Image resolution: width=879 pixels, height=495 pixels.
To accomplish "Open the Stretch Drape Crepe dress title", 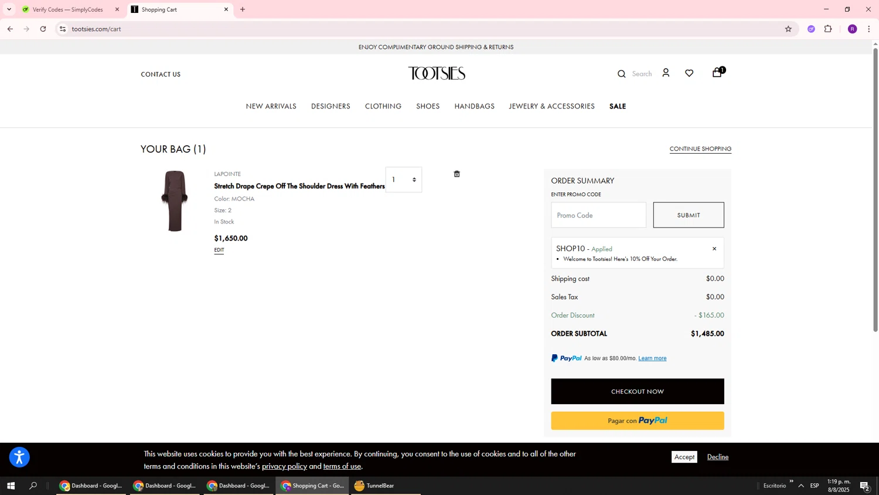I will 299,187.
